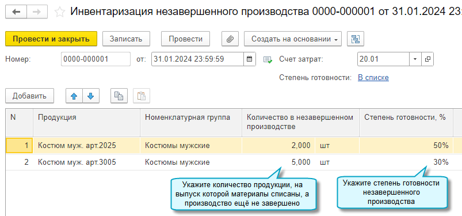Image resolution: width=462 pixels, height=216 pixels.
Task: Click Провести button
Action: tap(186, 39)
